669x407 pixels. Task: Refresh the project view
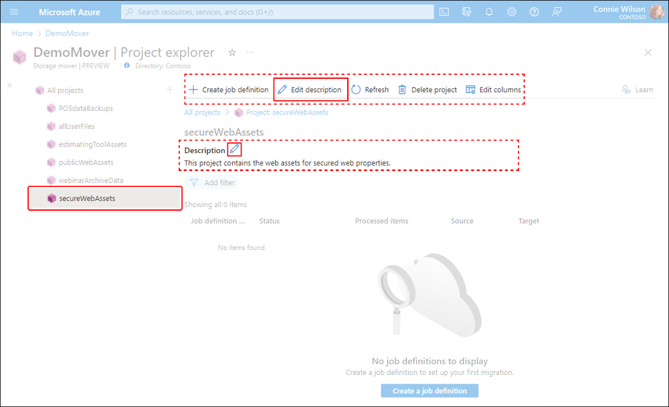pos(370,90)
